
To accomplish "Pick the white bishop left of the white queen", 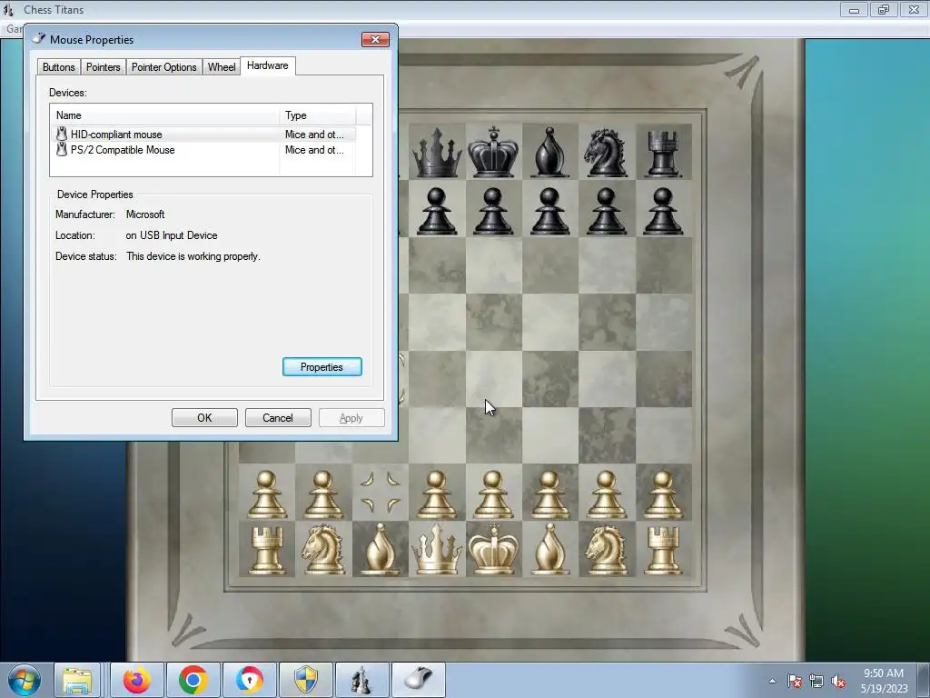I will [381, 550].
